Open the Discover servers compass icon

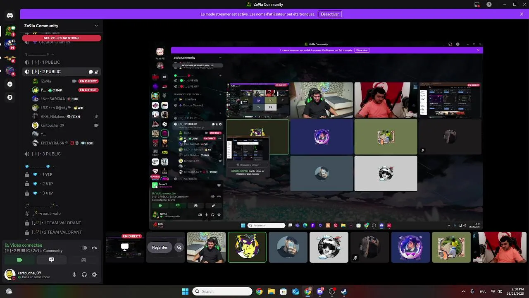[10, 97]
